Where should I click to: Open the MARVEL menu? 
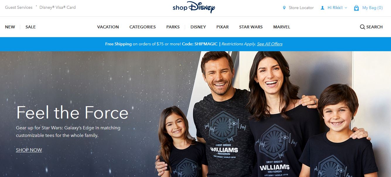pyautogui.click(x=282, y=27)
